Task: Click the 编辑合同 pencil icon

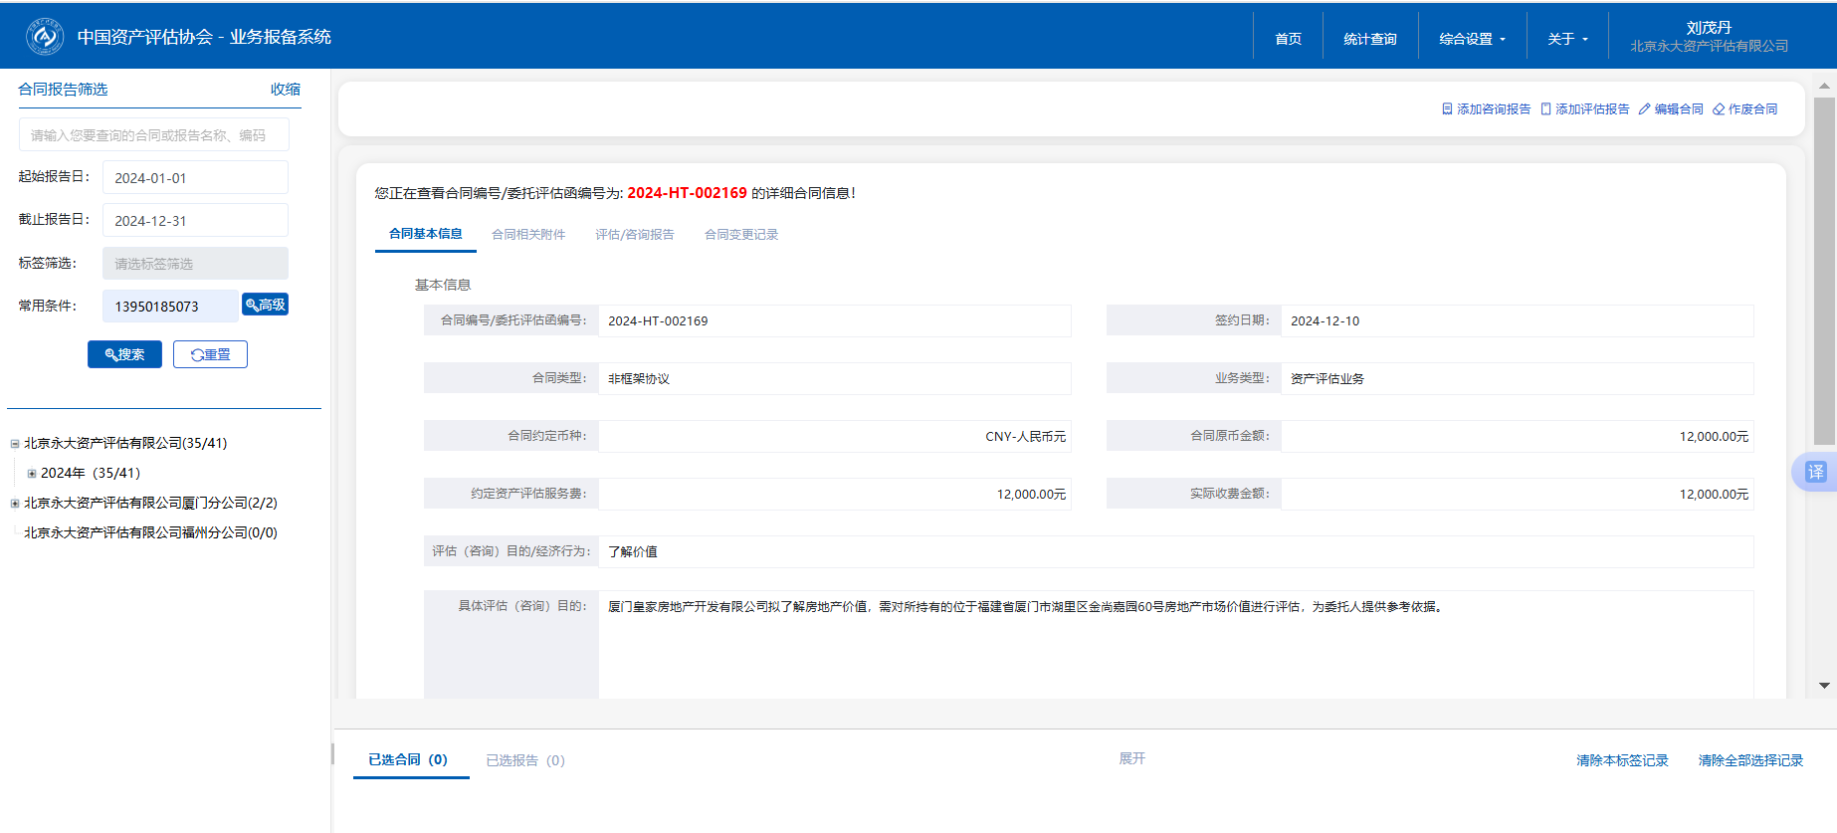Action: [1644, 109]
